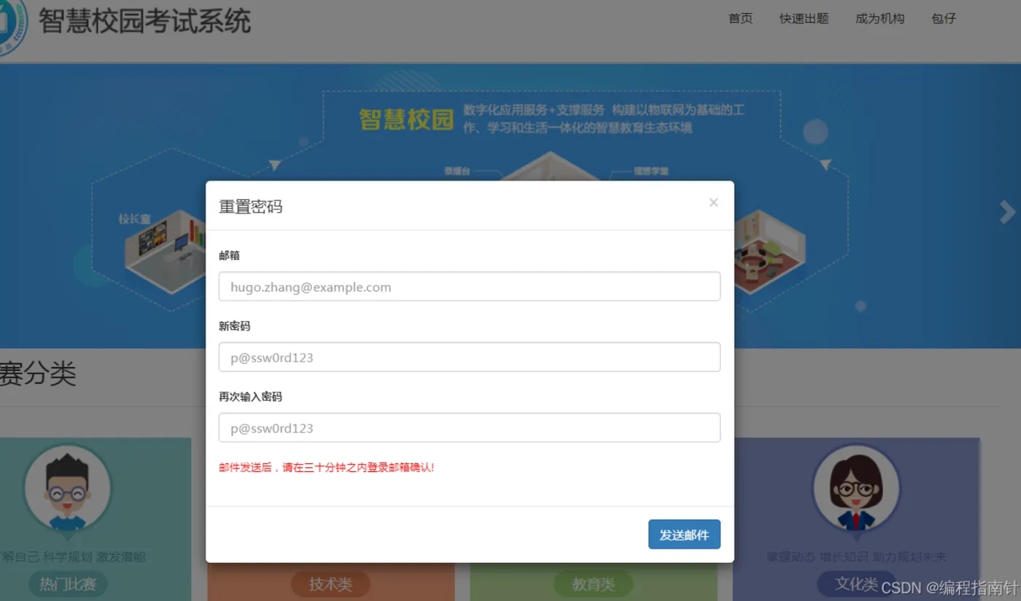Open the 首页 nav link
The width and height of the screenshot is (1021, 601).
pos(740,19)
